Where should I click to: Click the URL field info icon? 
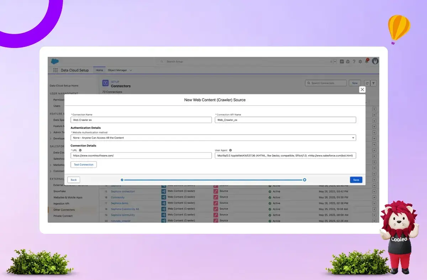80,150
